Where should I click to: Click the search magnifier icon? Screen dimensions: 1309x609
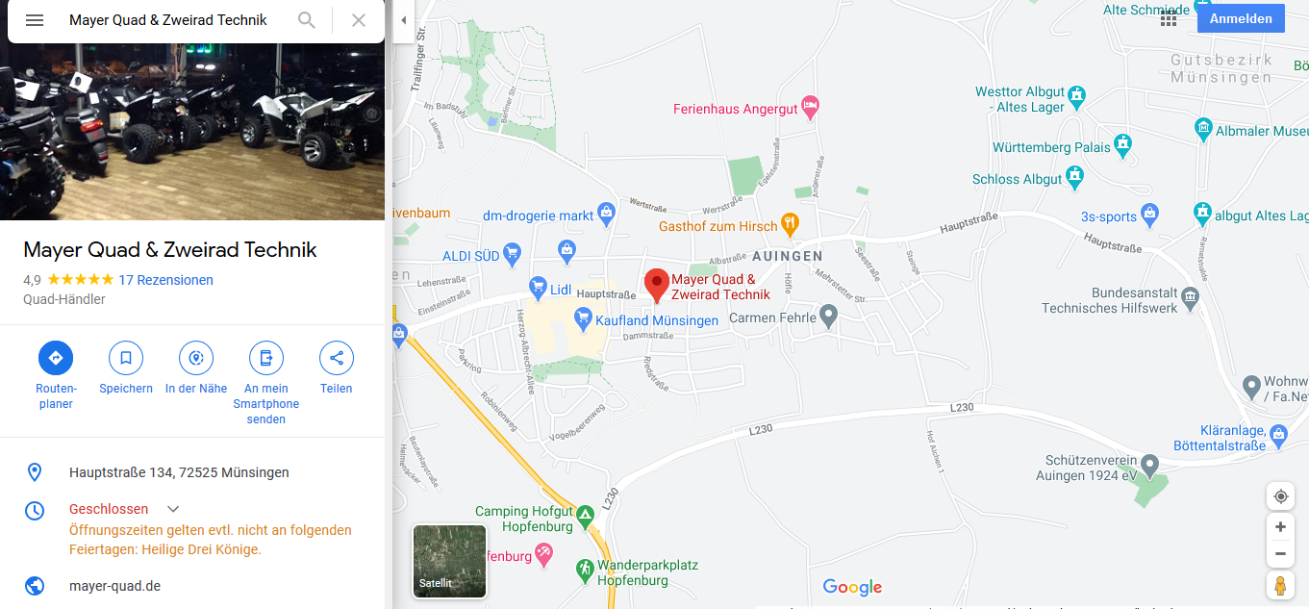pyautogui.click(x=307, y=20)
